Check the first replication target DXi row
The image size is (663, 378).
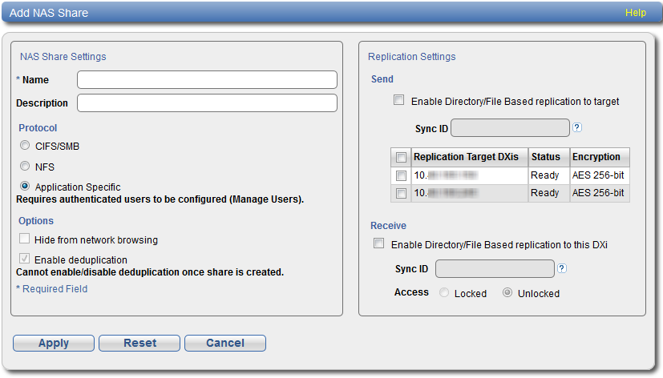(x=401, y=175)
